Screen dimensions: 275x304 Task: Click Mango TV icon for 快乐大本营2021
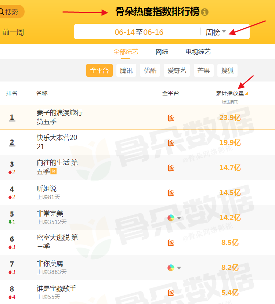pyautogui.click(x=171, y=143)
